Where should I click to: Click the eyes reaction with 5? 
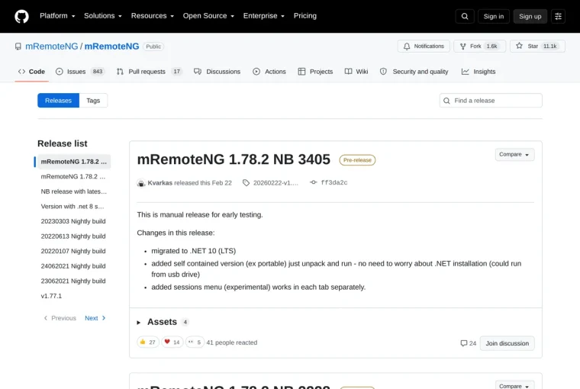[195, 342]
